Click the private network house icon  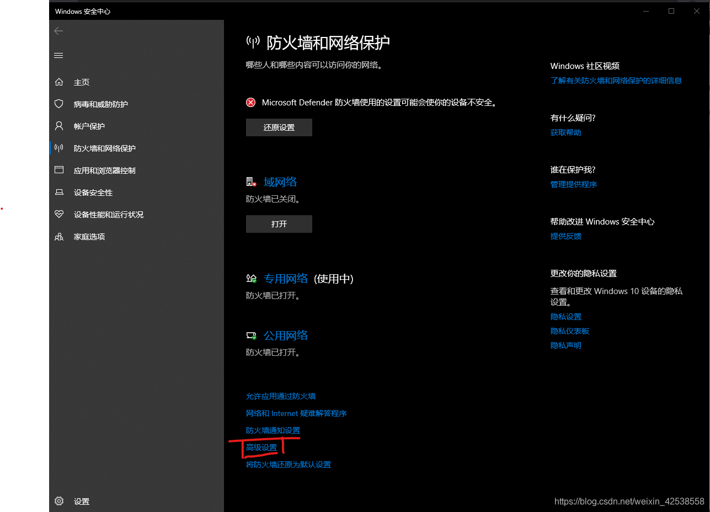tap(252, 279)
